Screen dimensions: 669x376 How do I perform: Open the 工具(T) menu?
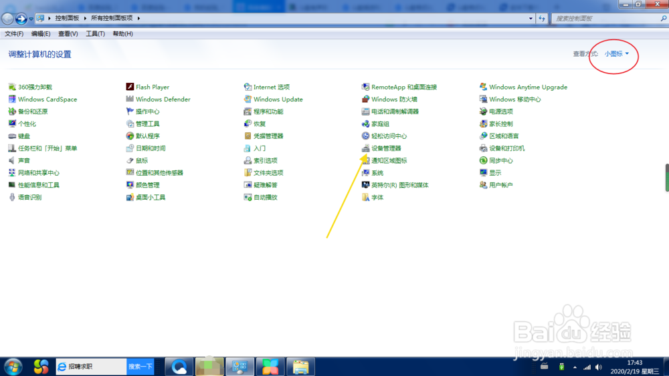pyautogui.click(x=95, y=33)
